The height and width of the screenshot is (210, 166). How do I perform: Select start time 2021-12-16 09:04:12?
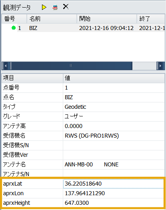106,28
